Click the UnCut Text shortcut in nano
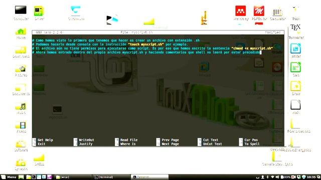Screen dimensions: 321x180 click(210, 144)
